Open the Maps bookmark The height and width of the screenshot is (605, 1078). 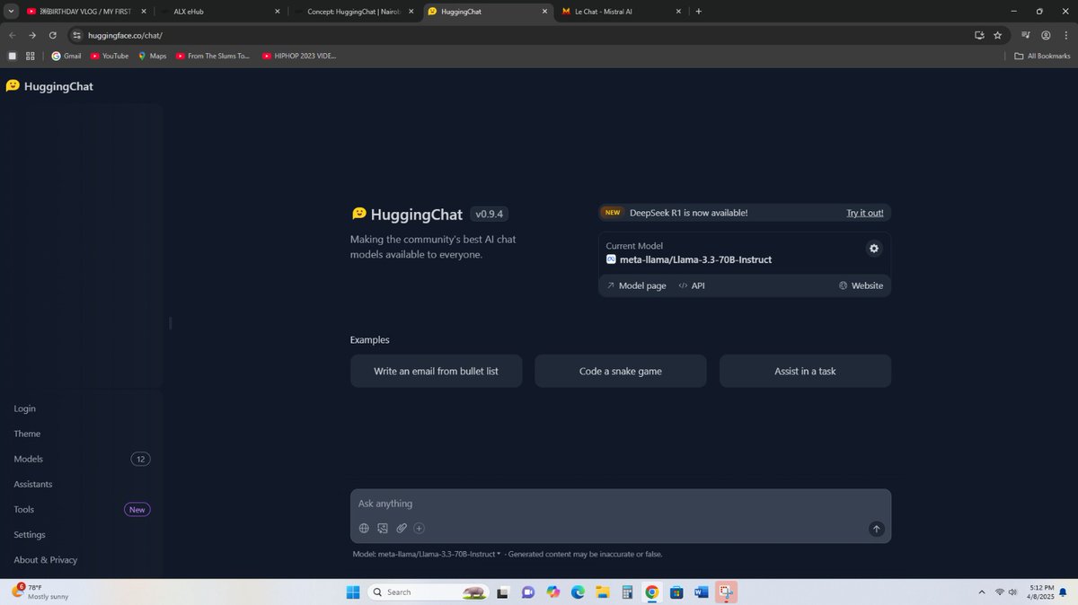tap(152, 56)
